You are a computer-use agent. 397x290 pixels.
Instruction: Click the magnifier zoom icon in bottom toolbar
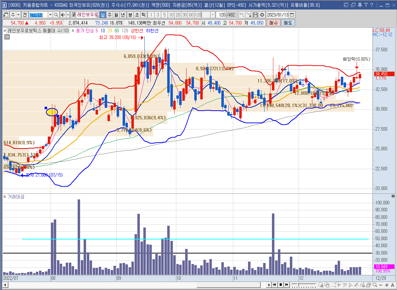(375, 285)
